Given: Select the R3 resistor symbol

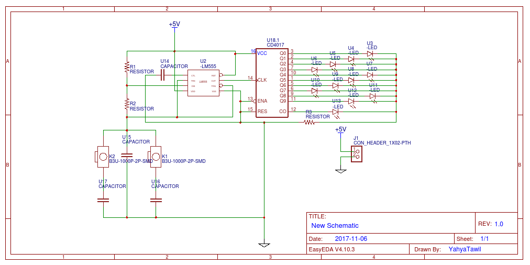Looking at the screenshot, I should 310,123.
